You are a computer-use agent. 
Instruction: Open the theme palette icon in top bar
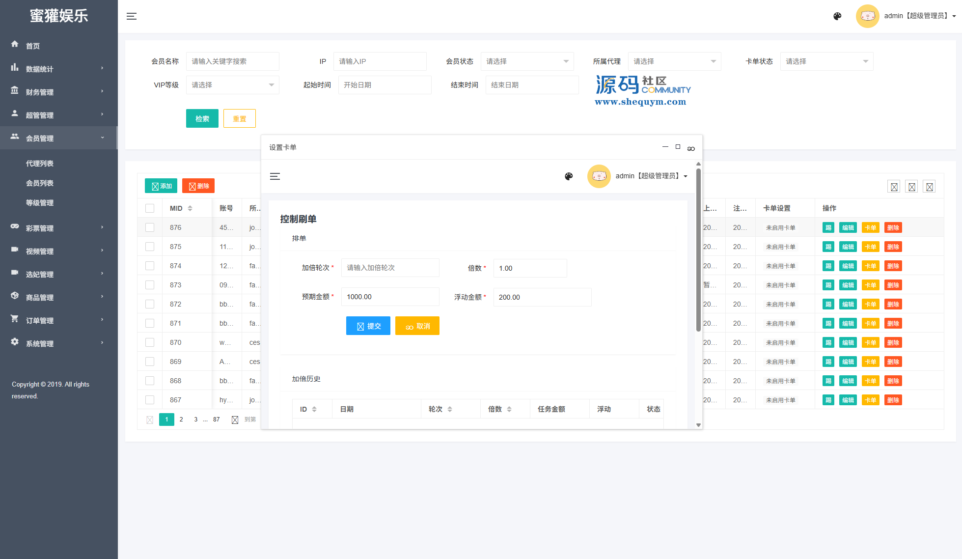click(837, 16)
